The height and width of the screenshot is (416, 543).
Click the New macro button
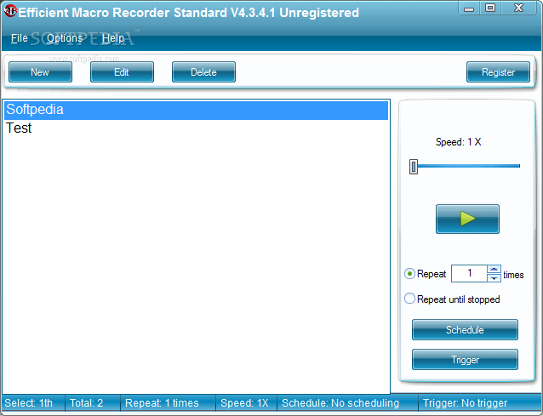(x=40, y=72)
